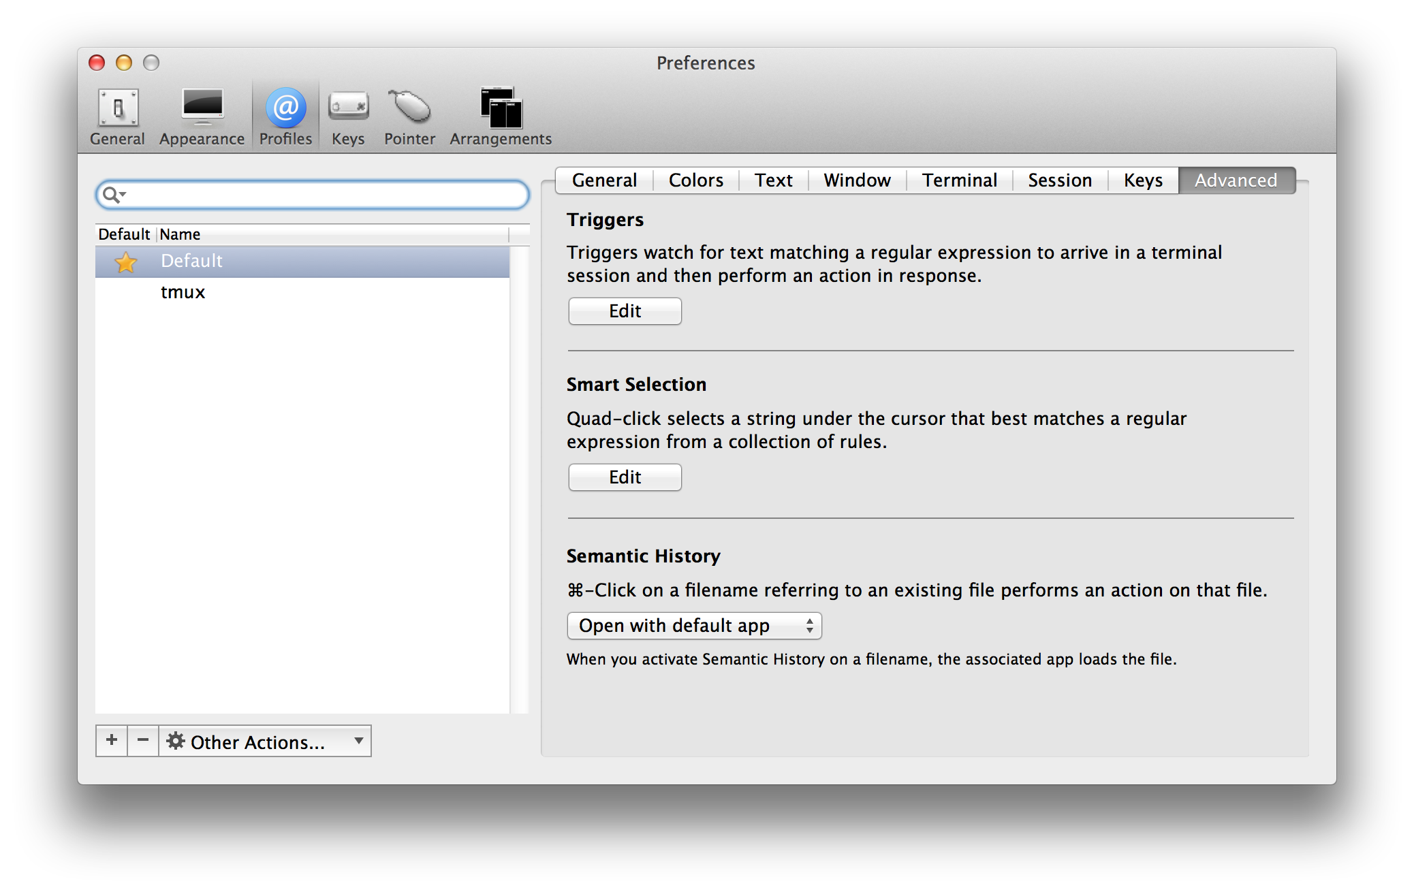The height and width of the screenshot is (892, 1414).
Task: Switch to the Colors tab
Action: pos(695,180)
